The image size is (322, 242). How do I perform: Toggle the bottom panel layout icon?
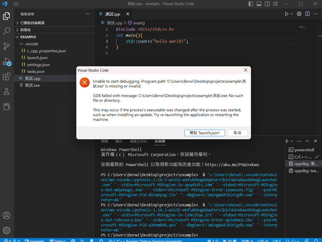tap(259, 4)
